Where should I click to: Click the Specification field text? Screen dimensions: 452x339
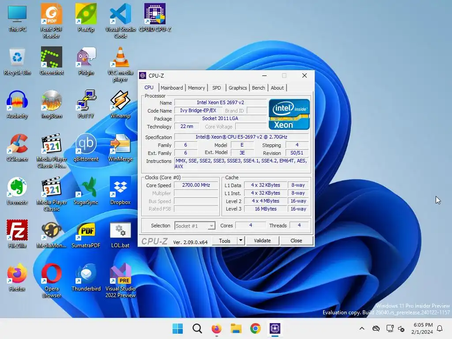click(x=241, y=137)
